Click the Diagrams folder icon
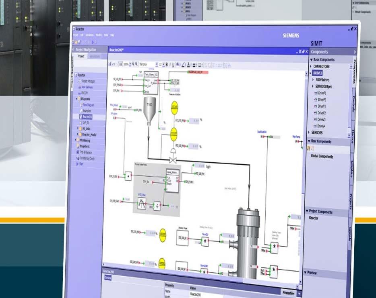The image size is (376, 298). (x=79, y=99)
